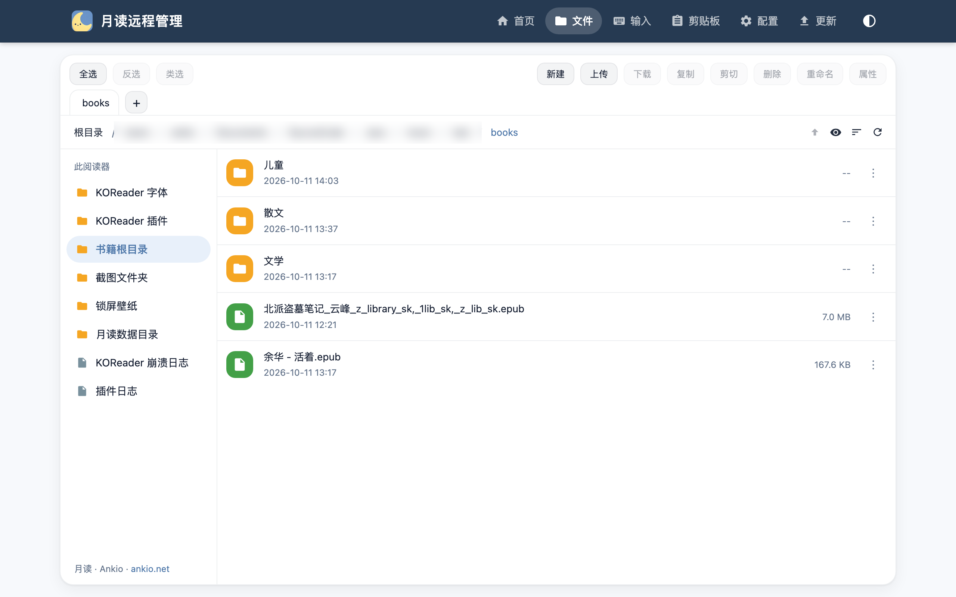The height and width of the screenshot is (597, 956).
Task: Open more options for 余华 - 活着.epub
Action: point(873,365)
